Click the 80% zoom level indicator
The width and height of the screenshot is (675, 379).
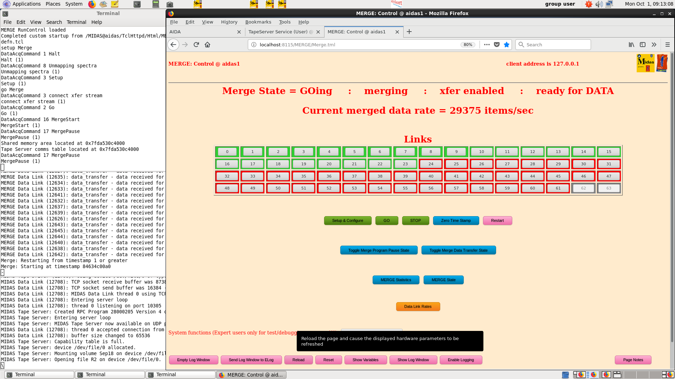(x=468, y=45)
